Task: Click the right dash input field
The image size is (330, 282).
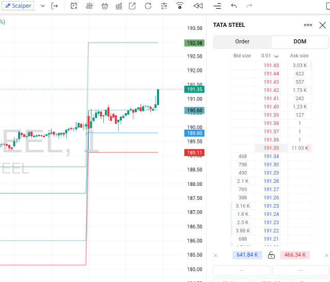Action: (301, 270)
